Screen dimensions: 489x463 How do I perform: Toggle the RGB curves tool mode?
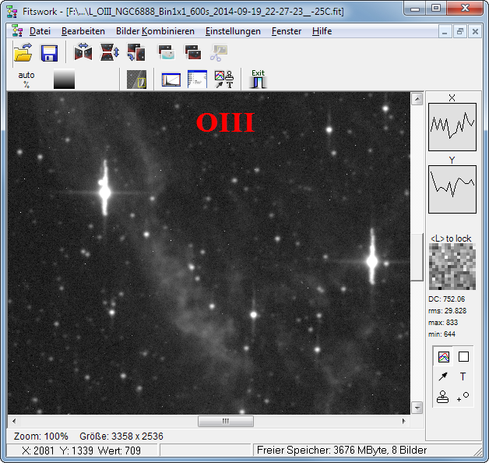(x=444, y=357)
